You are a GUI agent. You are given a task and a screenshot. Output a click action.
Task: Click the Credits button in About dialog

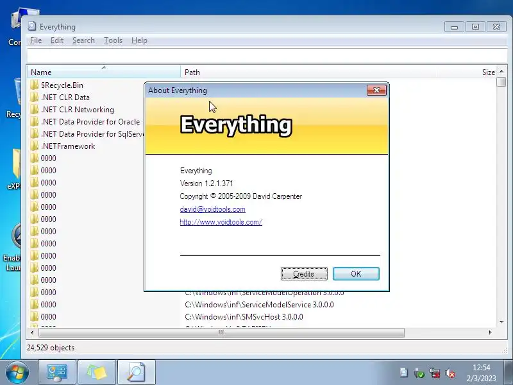[x=304, y=274]
